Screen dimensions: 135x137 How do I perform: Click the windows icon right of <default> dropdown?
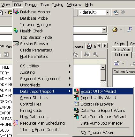coord(116,12)
